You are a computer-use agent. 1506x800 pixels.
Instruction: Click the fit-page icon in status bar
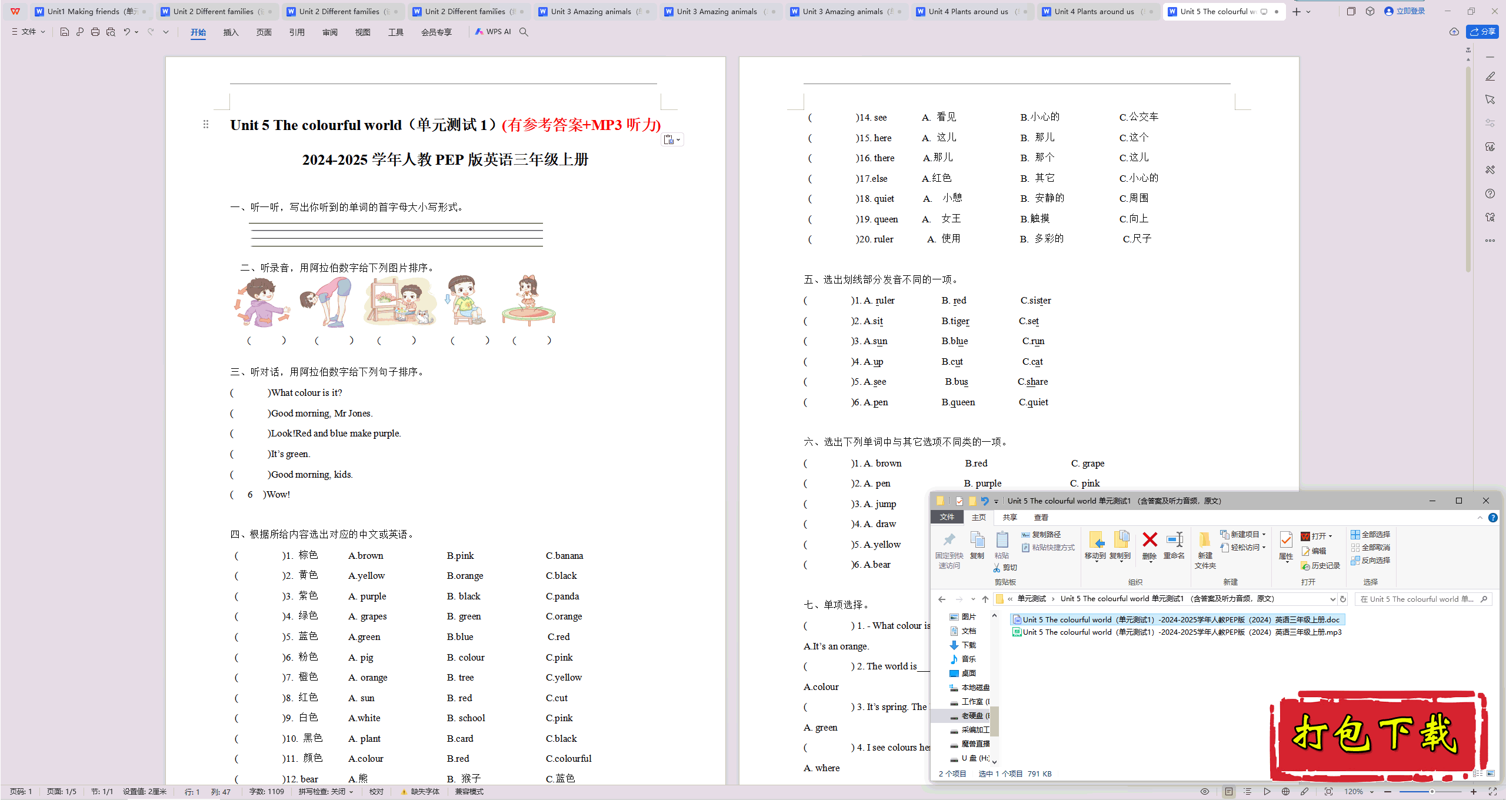click(1328, 792)
